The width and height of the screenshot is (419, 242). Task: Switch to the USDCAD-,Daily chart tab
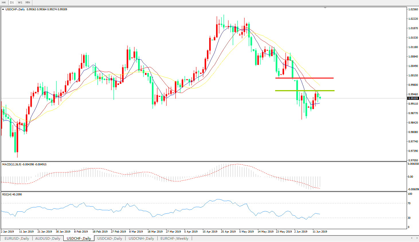tap(109, 238)
